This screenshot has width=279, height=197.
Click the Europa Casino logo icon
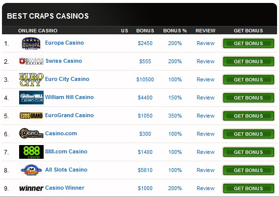pos(31,44)
